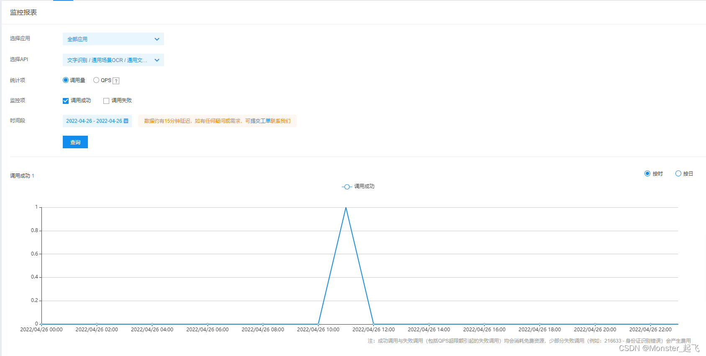
Task: Click the 2022/04/26 22:00 axis label
Action: 650,330
